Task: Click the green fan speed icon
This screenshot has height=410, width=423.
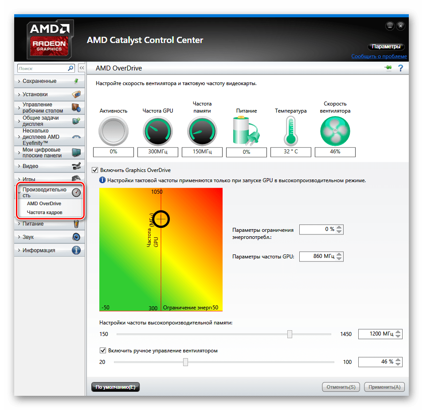Action: point(335,131)
